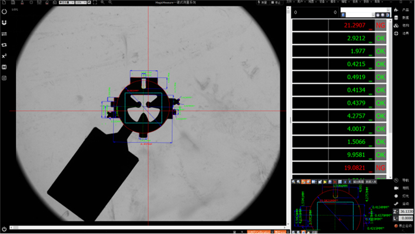Open the camera snapshot icon in left sidebar
Image resolution: width=415 pixels, height=234 pixels.
[4, 78]
